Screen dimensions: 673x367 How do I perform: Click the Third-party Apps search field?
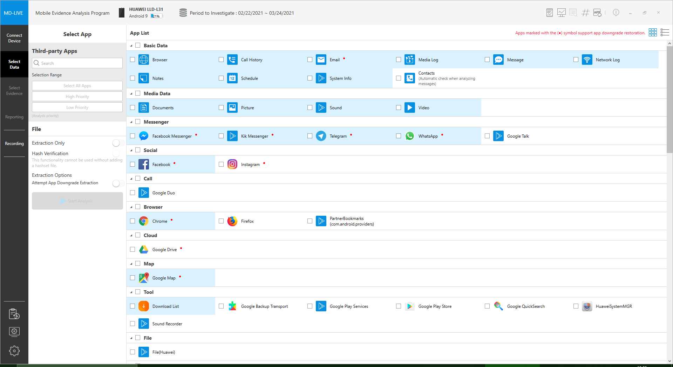[77, 63]
